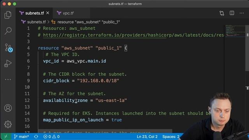Open Run and Debug view
249x140 pixels.
pyautogui.click(x=8, y=63)
